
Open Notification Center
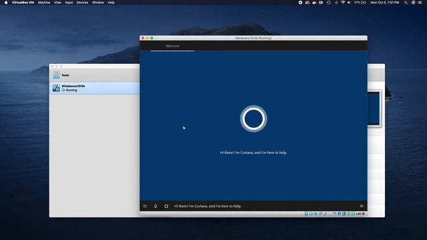[x=420, y=3]
